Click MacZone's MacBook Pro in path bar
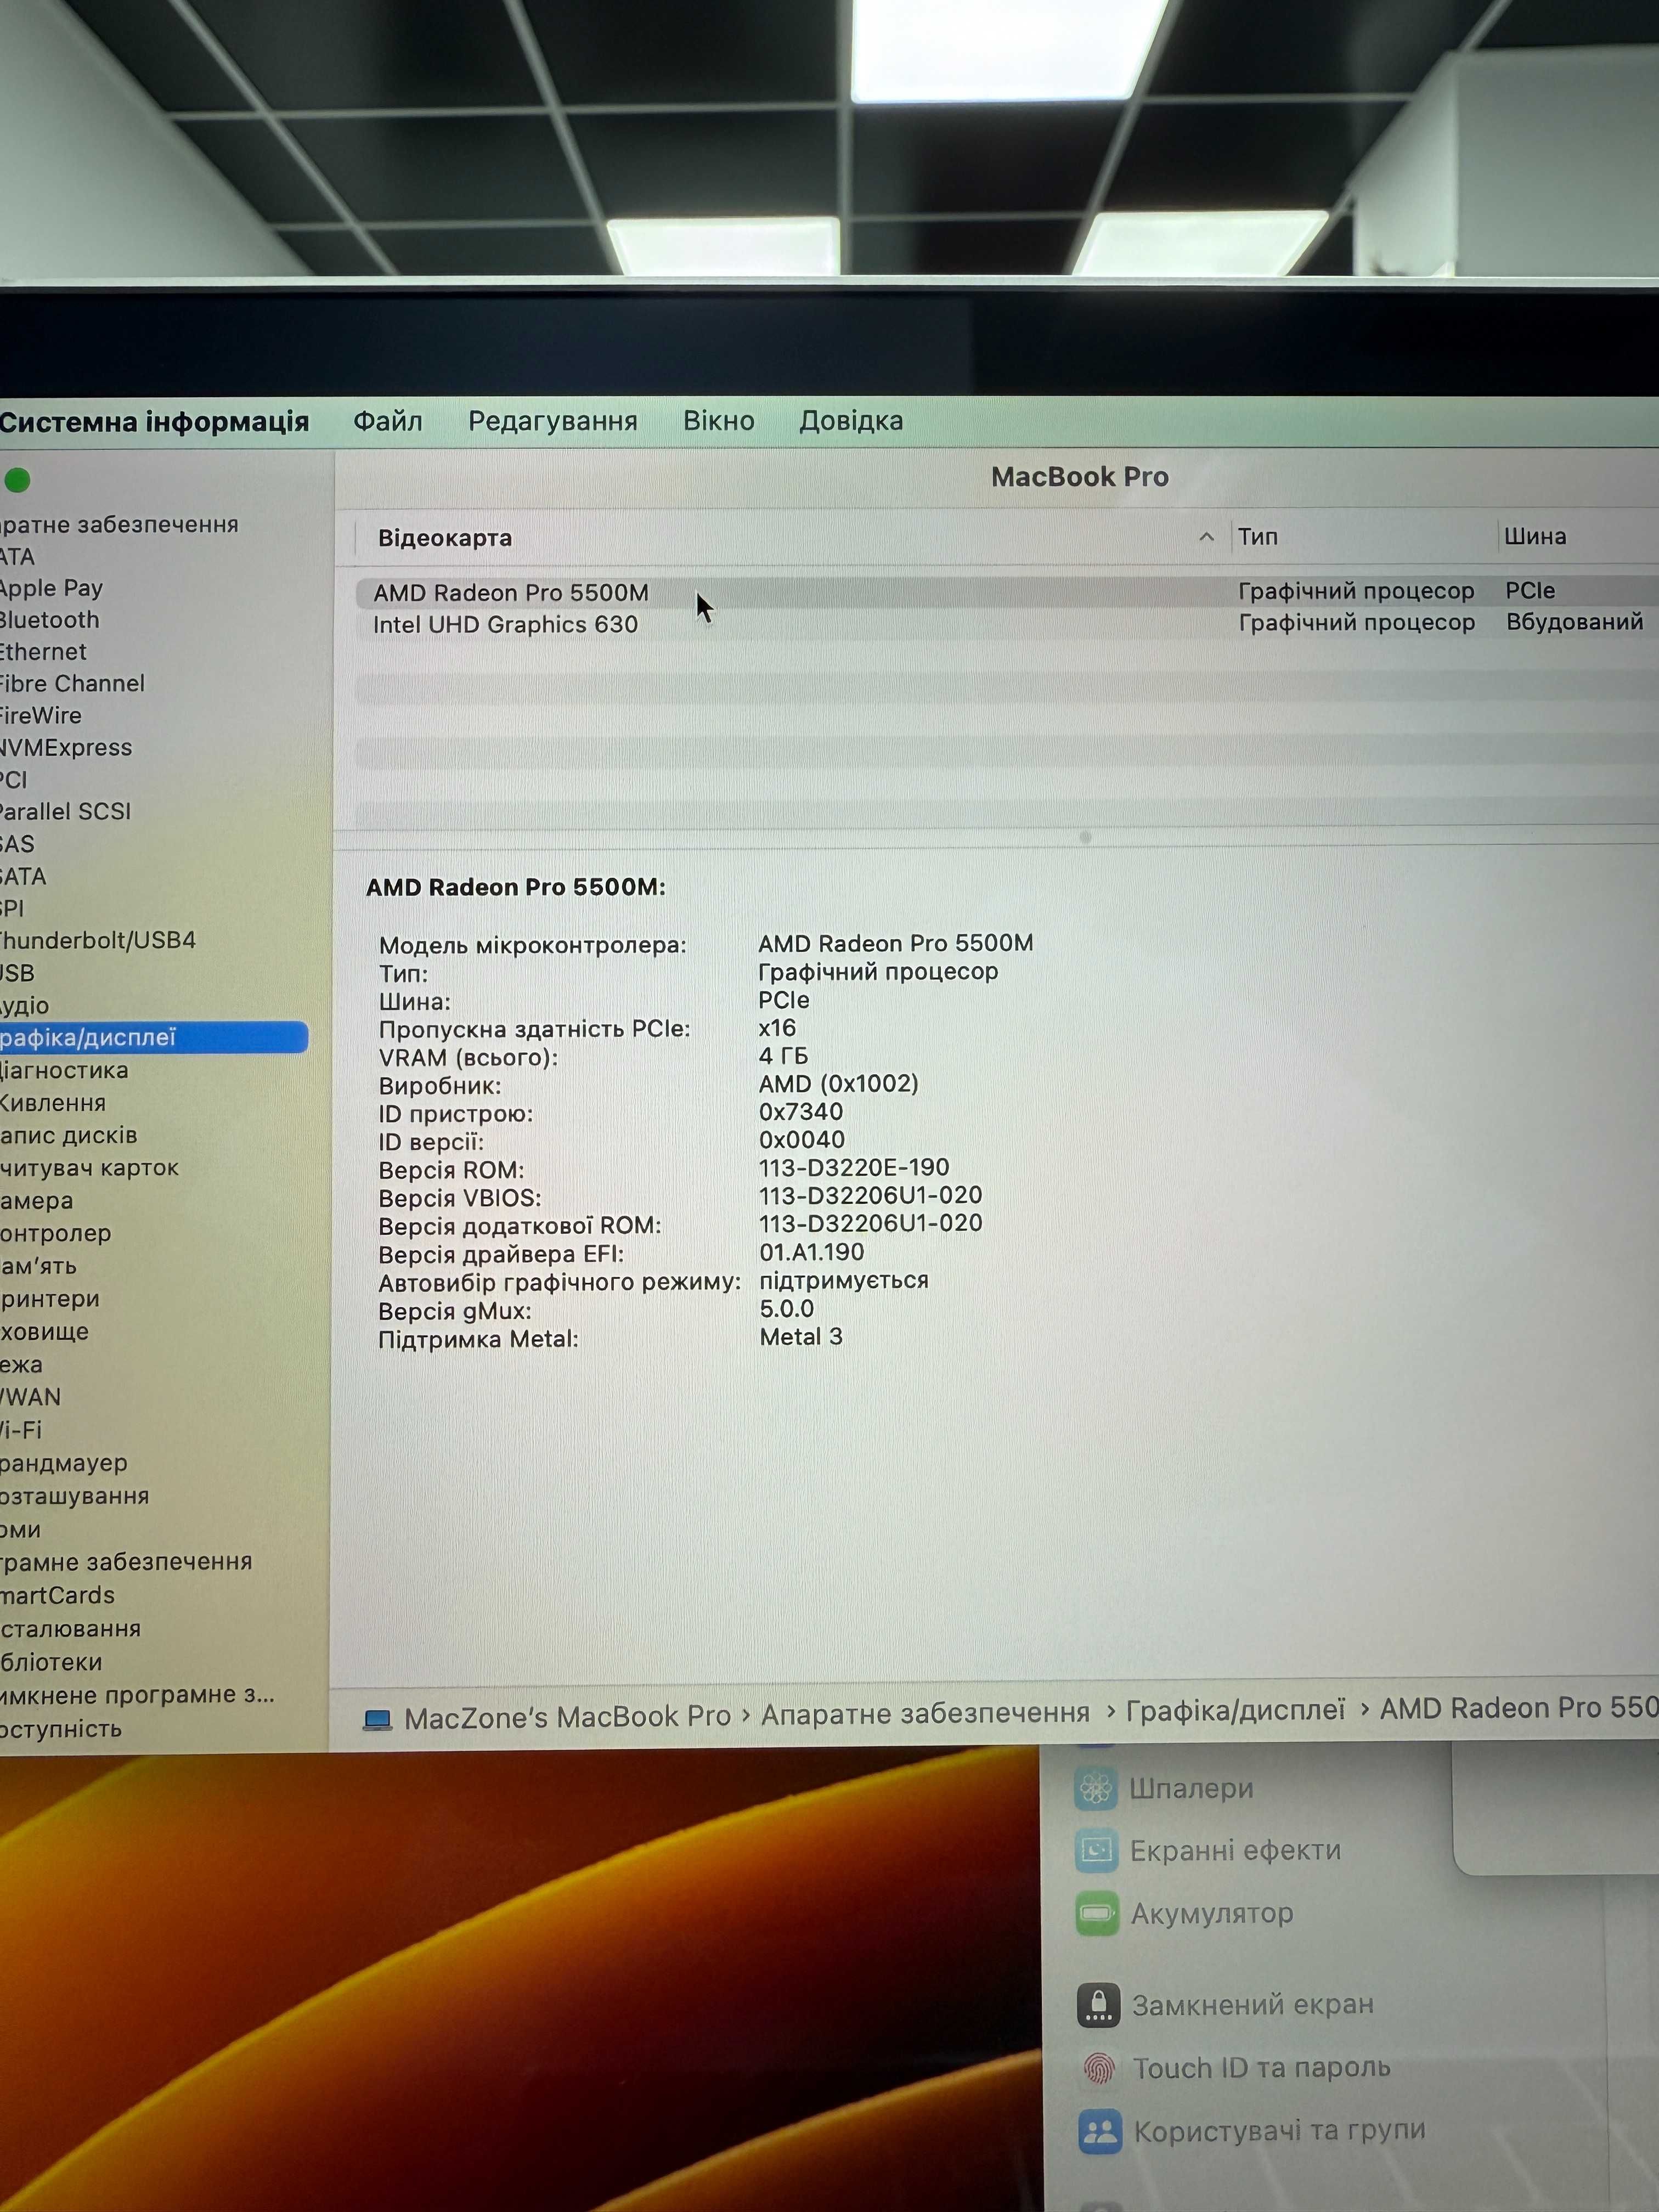Screen dimensions: 1659x2212 point(567,1717)
